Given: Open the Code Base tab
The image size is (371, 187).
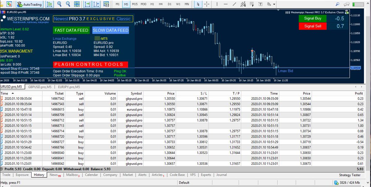Looking at the screenshot, I should coord(177,175).
